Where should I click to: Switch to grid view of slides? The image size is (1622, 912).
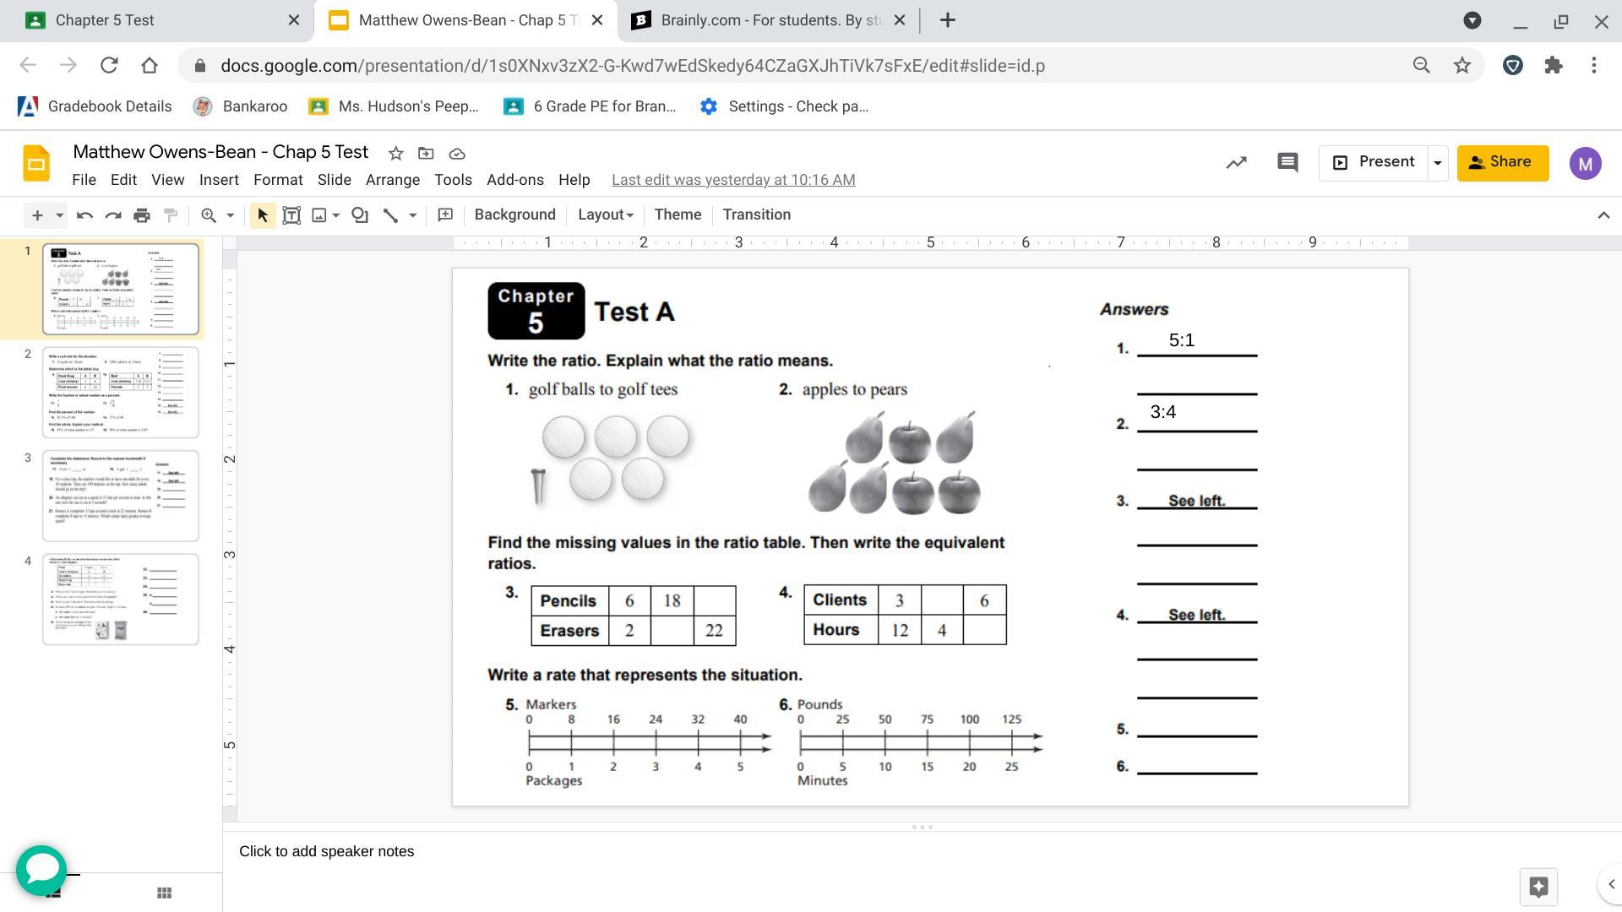(165, 893)
